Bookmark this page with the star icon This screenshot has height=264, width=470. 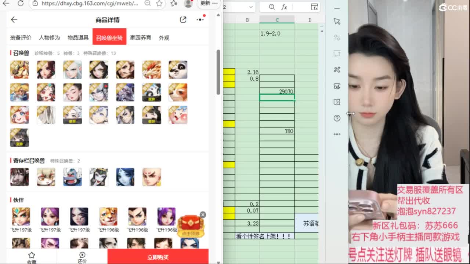[x=159, y=3]
